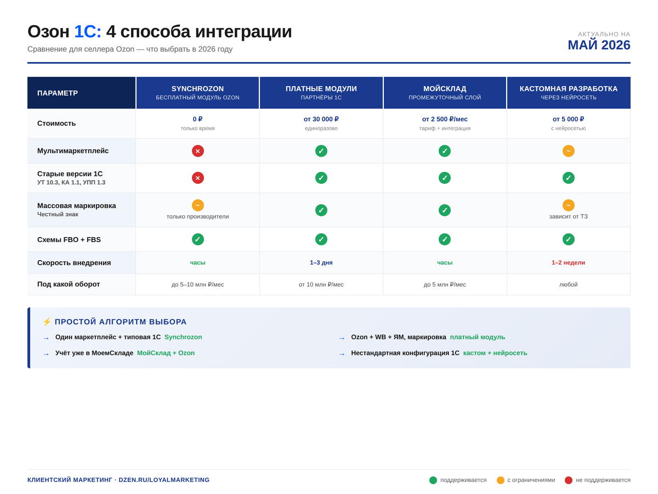Click the 'любой' turnover cell
The width and height of the screenshot is (658, 494).
[x=568, y=284]
